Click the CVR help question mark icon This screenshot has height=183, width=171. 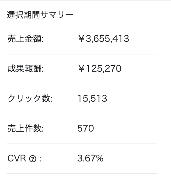[x=33, y=159]
